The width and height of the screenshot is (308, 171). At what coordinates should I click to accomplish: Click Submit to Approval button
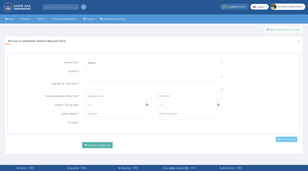97,145
